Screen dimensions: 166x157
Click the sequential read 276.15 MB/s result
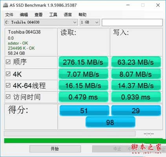pos(83,62)
